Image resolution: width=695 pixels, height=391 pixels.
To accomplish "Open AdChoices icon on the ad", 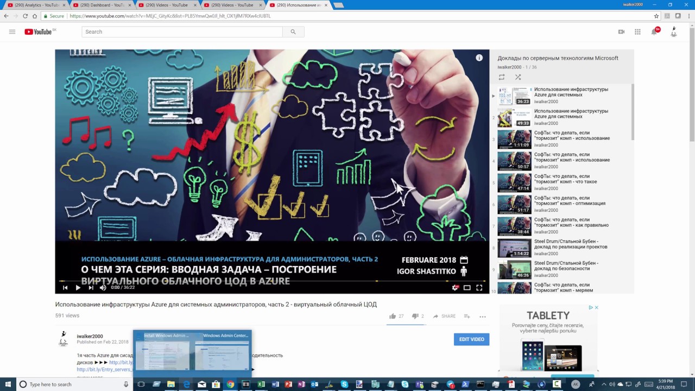I will click(591, 307).
